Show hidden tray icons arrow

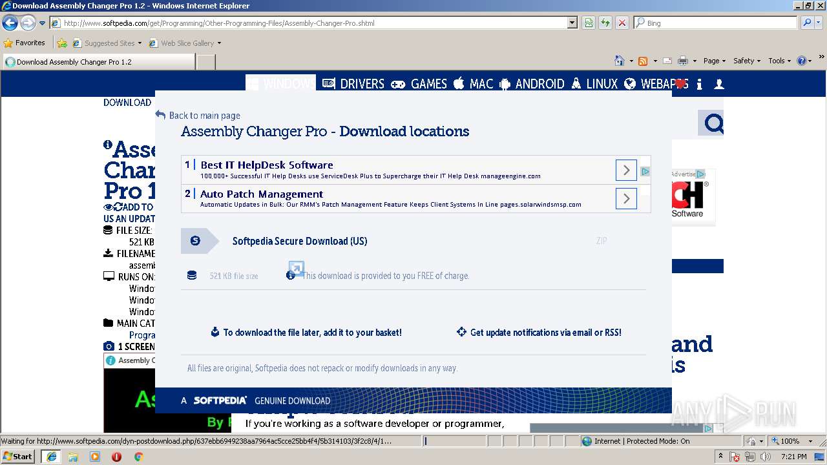coord(720,457)
